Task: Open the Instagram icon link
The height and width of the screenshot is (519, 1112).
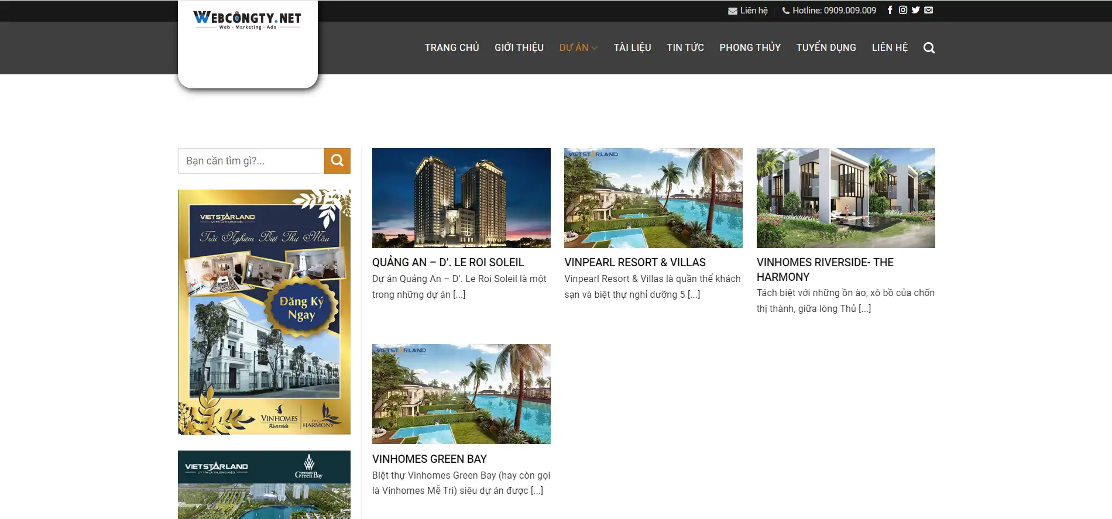Action: (902, 10)
